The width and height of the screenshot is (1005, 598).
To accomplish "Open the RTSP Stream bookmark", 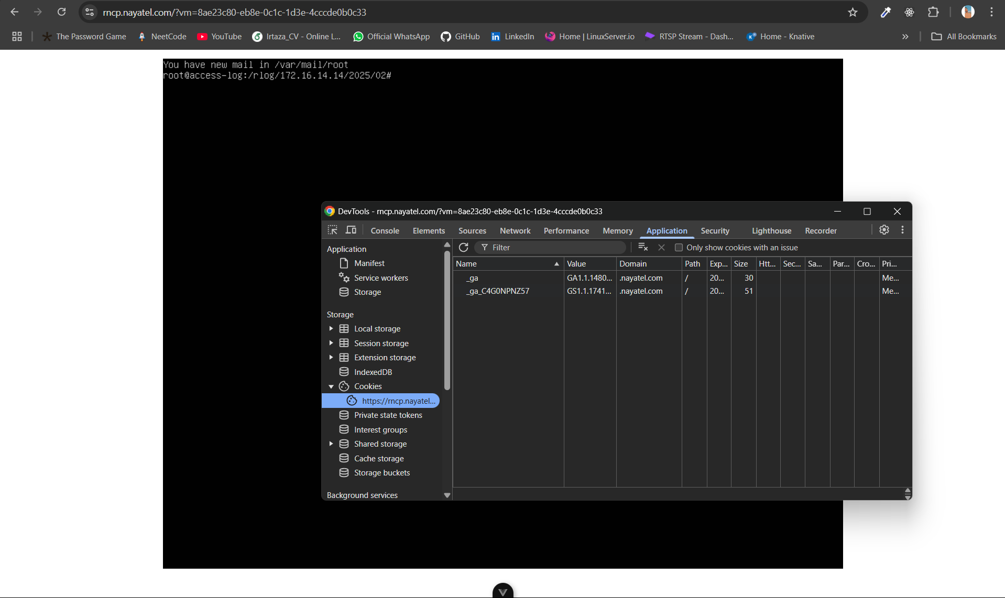I will tap(689, 36).
